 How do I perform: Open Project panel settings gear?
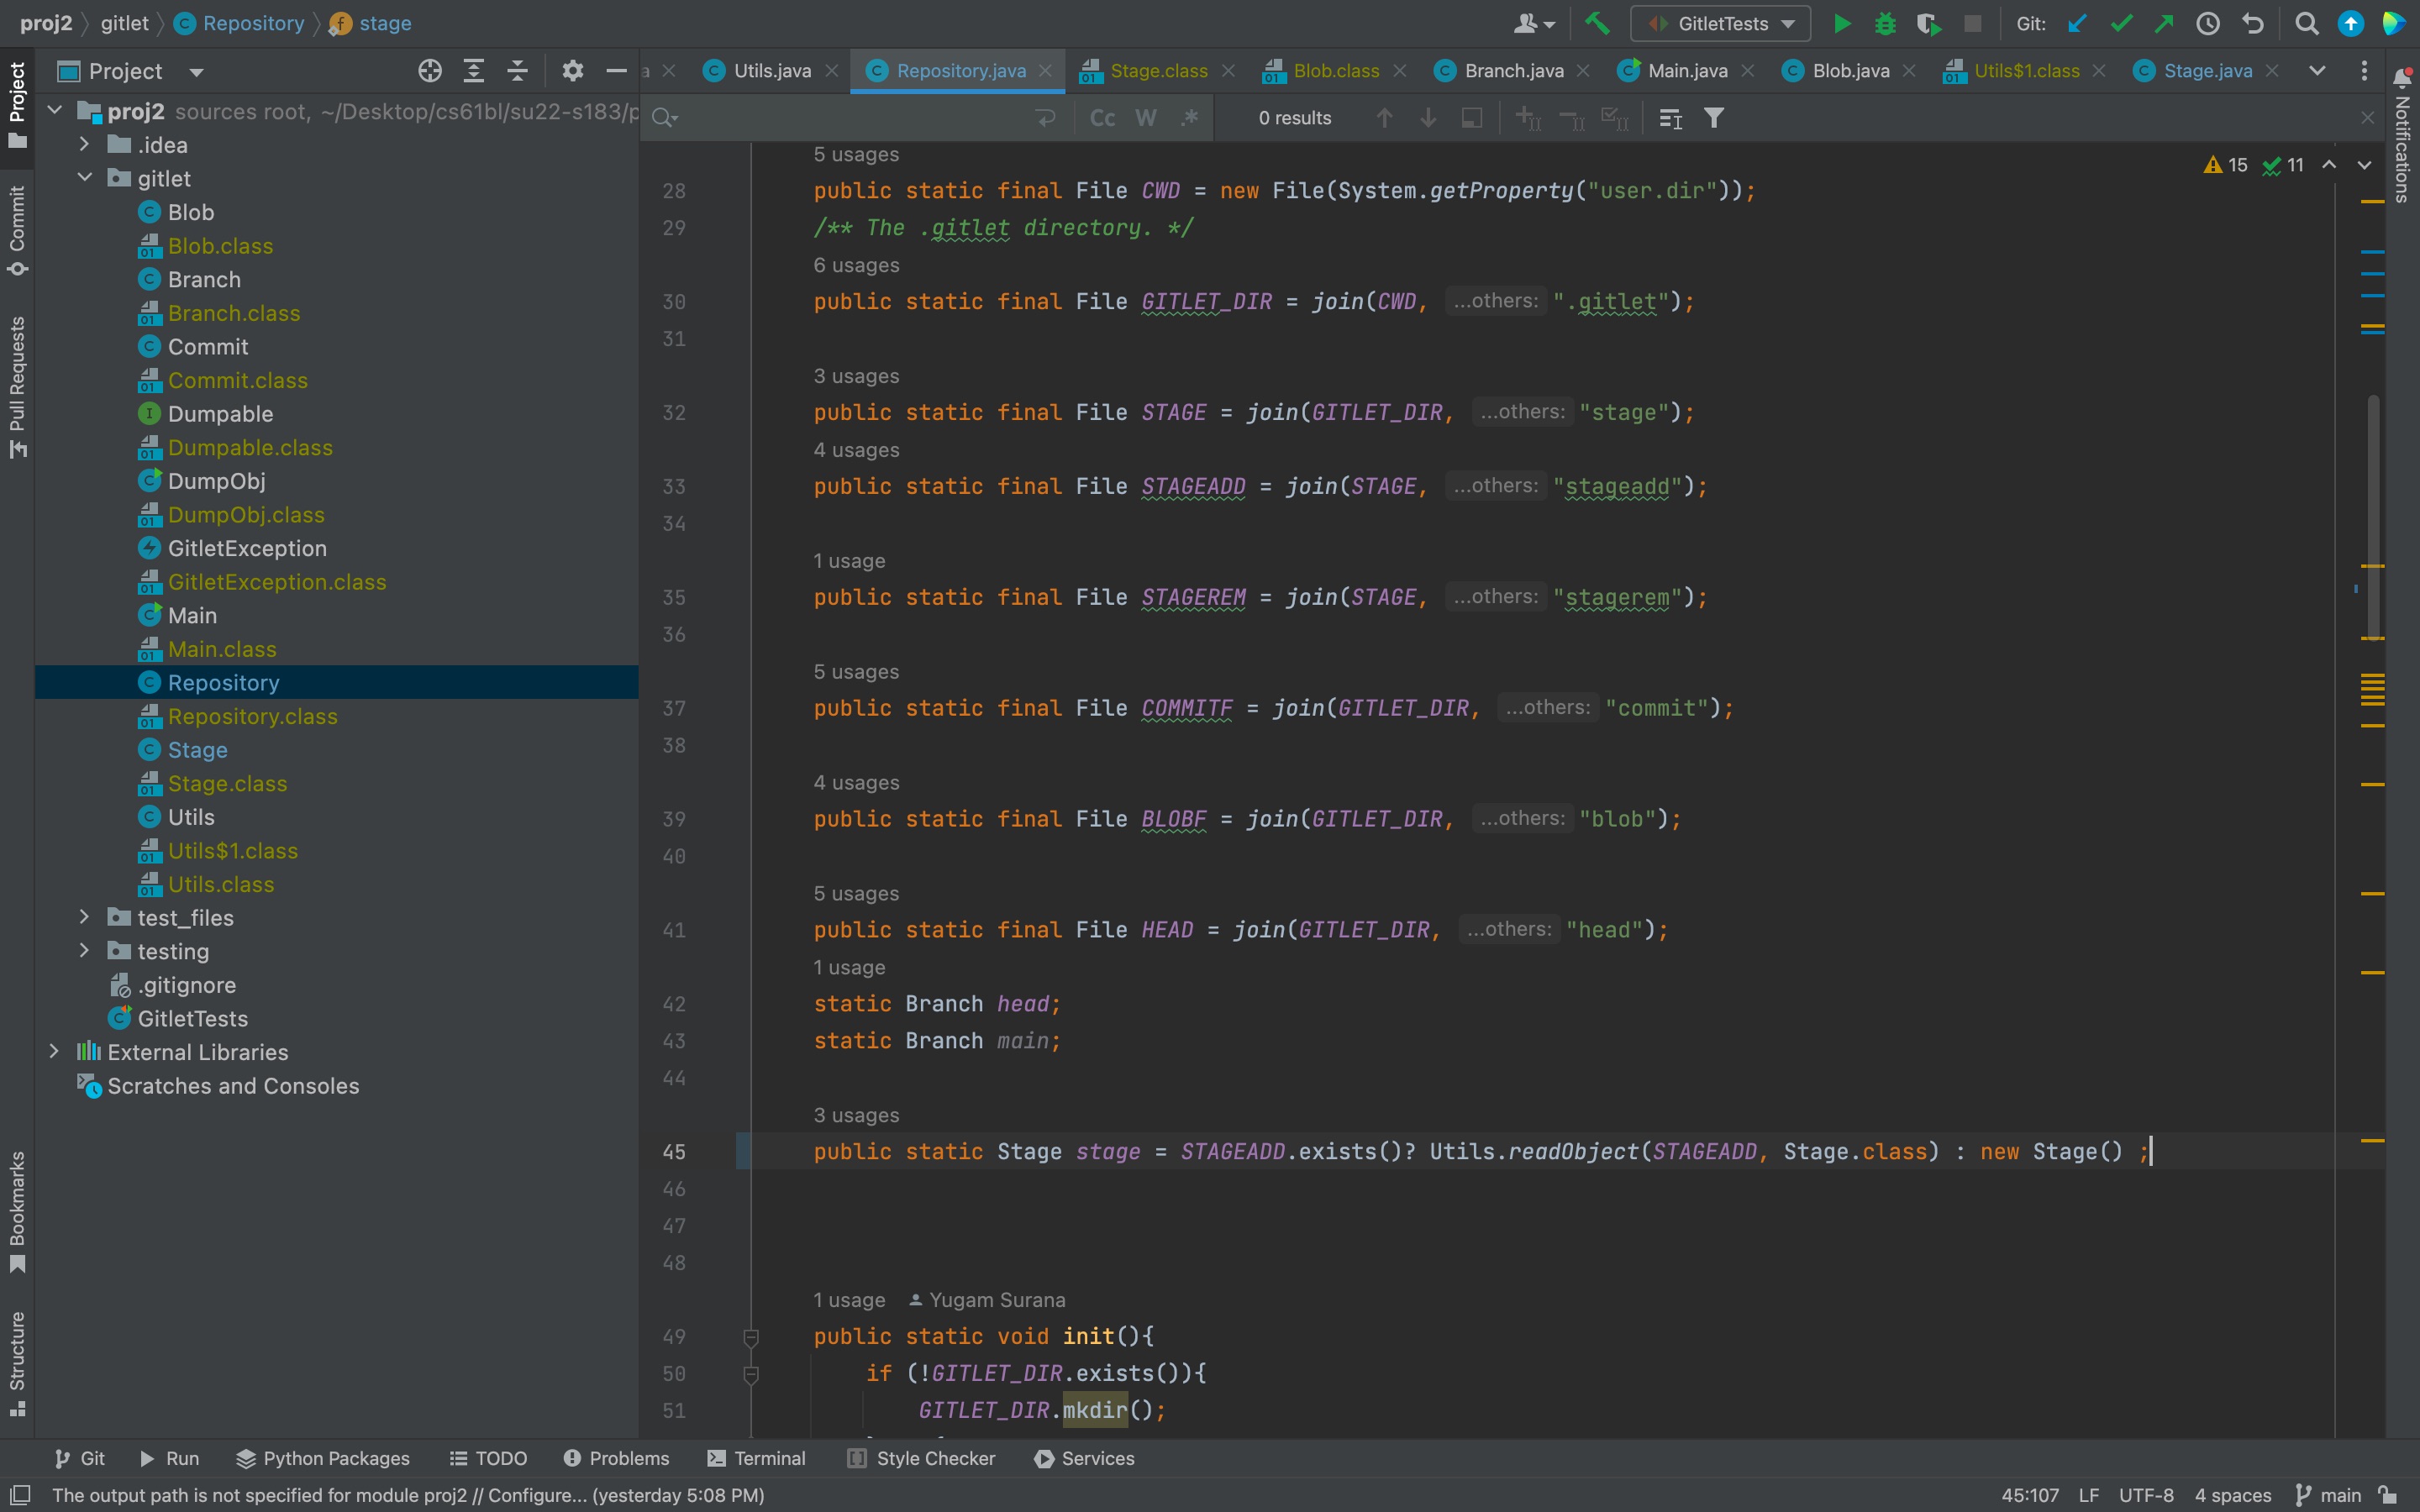pos(572,71)
